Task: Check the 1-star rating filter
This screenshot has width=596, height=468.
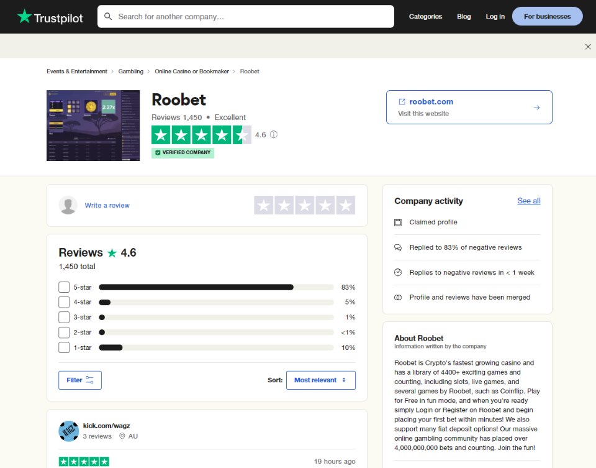Action: click(x=63, y=347)
